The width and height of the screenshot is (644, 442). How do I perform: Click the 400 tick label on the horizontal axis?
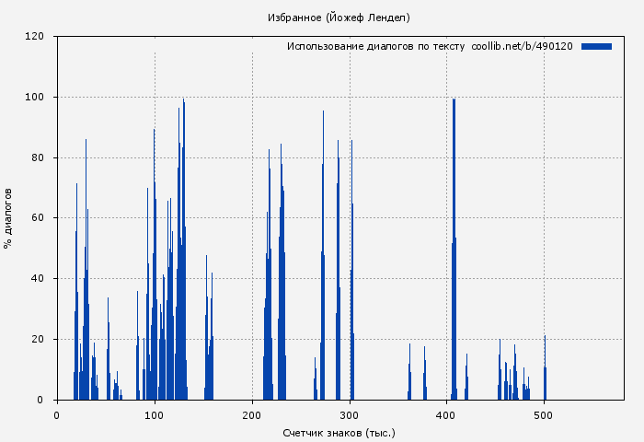446,414
